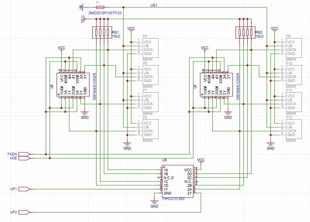The width and height of the screenshot is (310, 222).
Task: Select the GND symbol below U5
Action: click(x=84, y=115)
